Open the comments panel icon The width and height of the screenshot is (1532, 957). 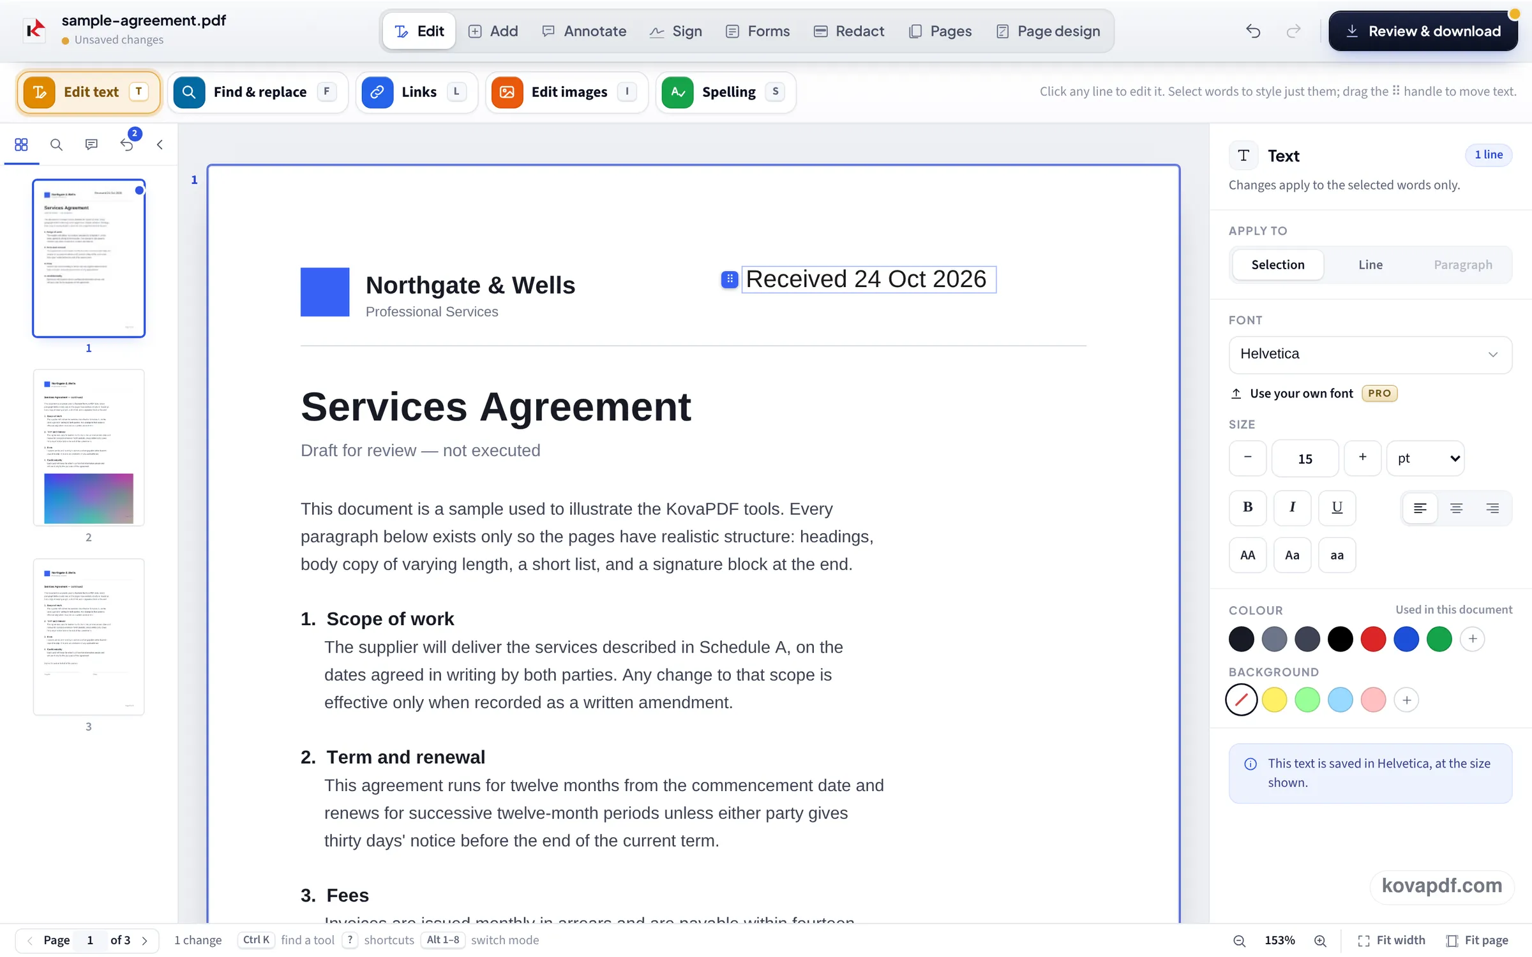pyautogui.click(x=91, y=145)
